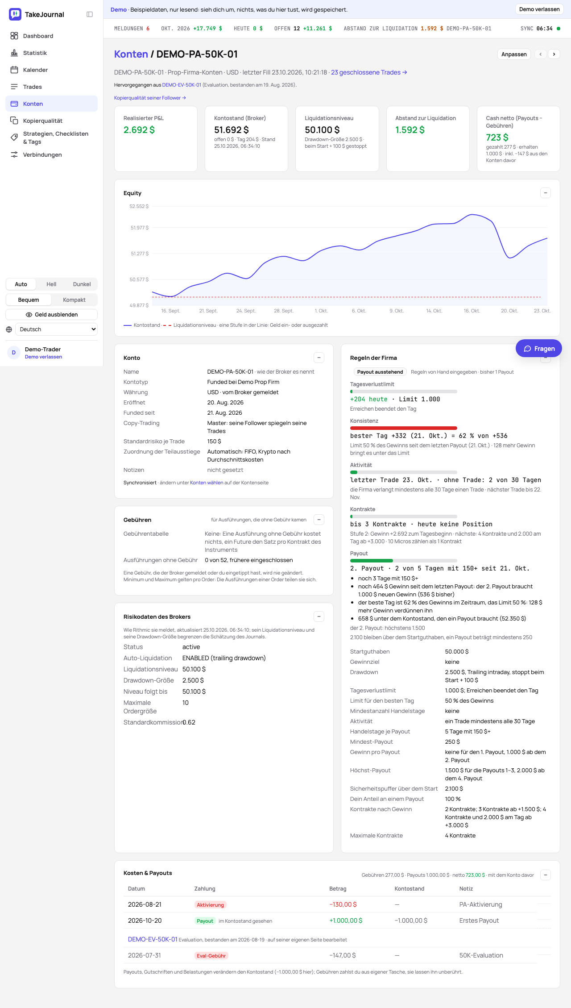
Task: Open the Kalender calendar icon
Action: 14,70
